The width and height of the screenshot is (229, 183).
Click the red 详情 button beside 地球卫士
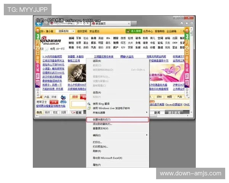[x=54, y=102]
